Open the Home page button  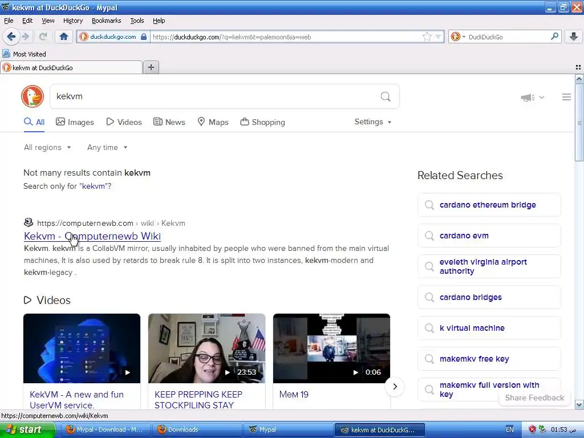pyautogui.click(x=64, y=36)
